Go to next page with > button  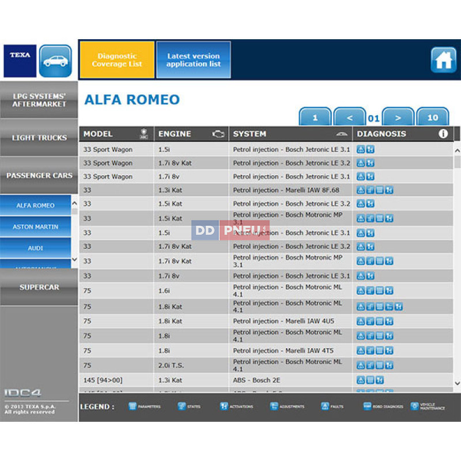click(x=398, y=118)
